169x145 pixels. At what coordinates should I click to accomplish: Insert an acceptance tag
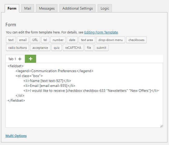pyautogui.click(x=40, y=48)
